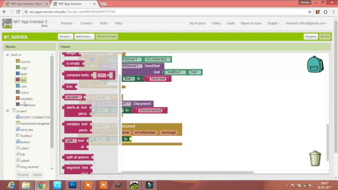This screenshot has width=338, height=190.
Task: Open Photoshop from taskbar
Action: pos(72,185)
